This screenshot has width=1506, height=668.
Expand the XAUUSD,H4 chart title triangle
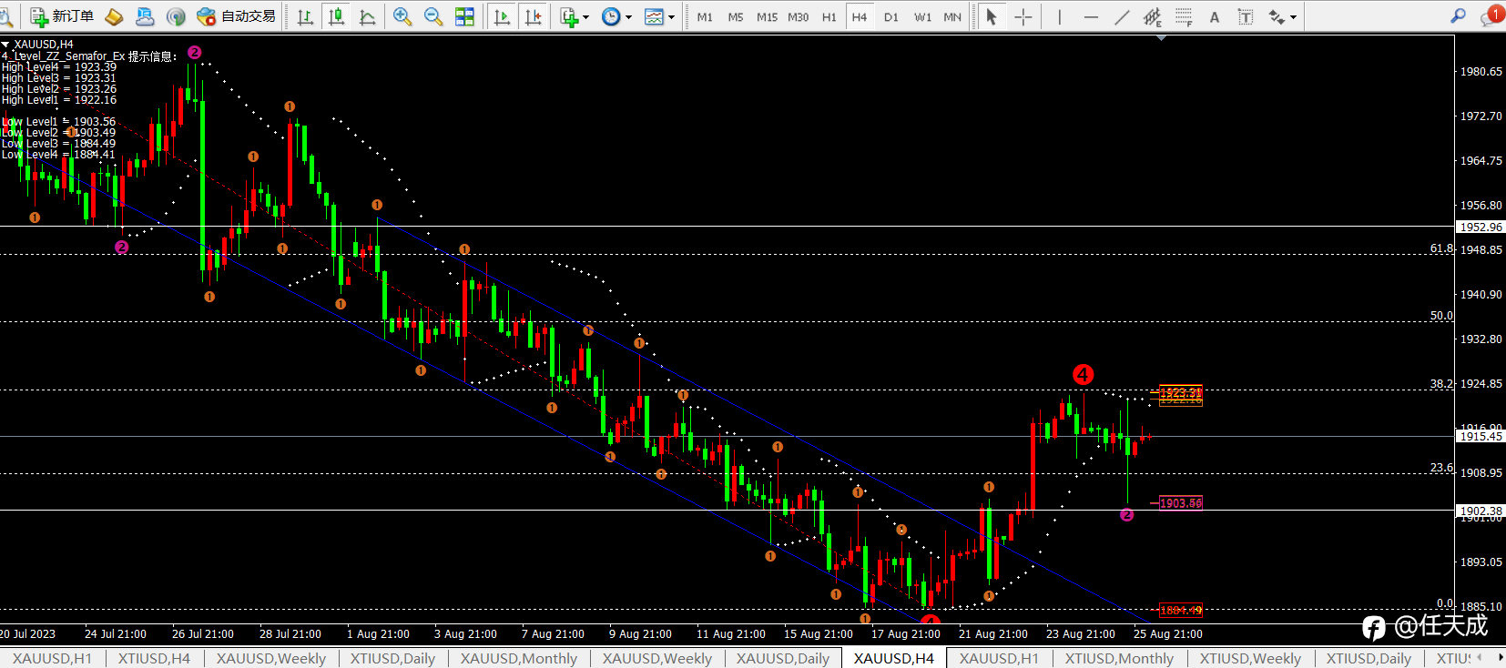pyautogui.click(x=5, y=44)
